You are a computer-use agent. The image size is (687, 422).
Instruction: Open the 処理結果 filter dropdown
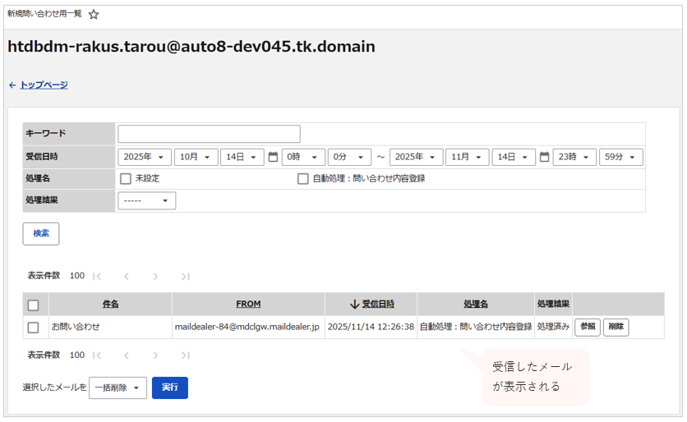147,200
